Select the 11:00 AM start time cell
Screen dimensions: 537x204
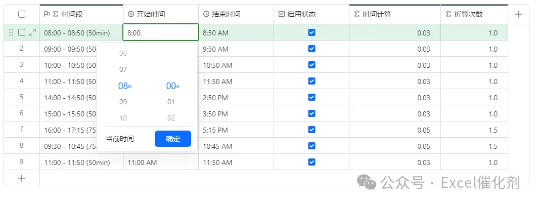[x=161, y=162]
